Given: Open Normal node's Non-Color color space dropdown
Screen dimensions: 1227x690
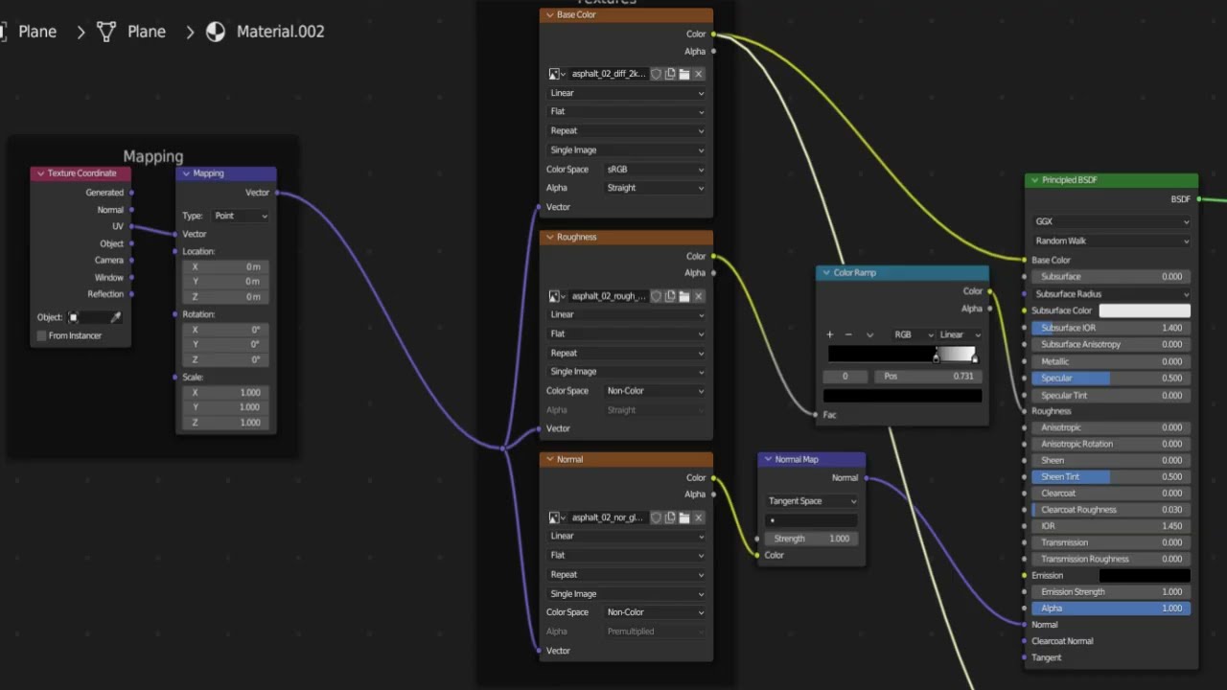Looking at the screenshot, I should pos(656,612).
